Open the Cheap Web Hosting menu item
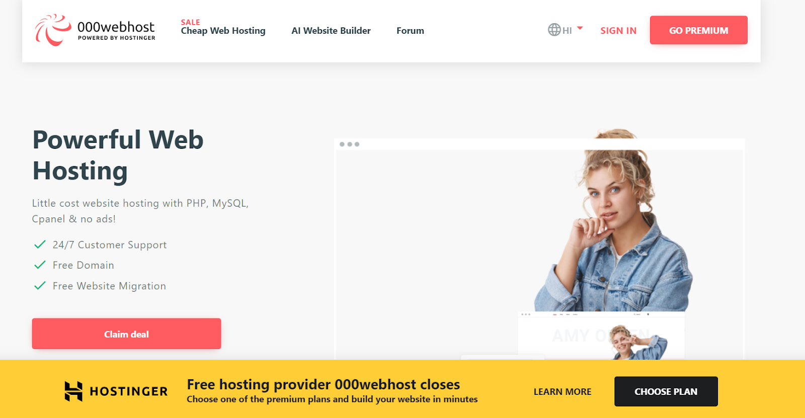Image resolution: width=805 pixels, height=418 pixels. (223, 31)
